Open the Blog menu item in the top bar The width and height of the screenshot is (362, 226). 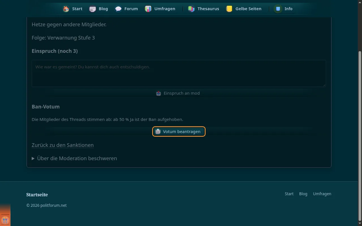tap(99, 9)
